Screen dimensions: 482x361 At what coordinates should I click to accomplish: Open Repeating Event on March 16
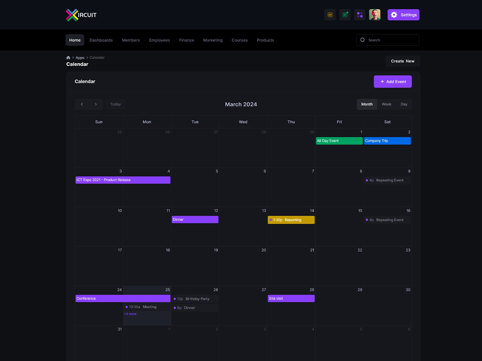(388, 220)
